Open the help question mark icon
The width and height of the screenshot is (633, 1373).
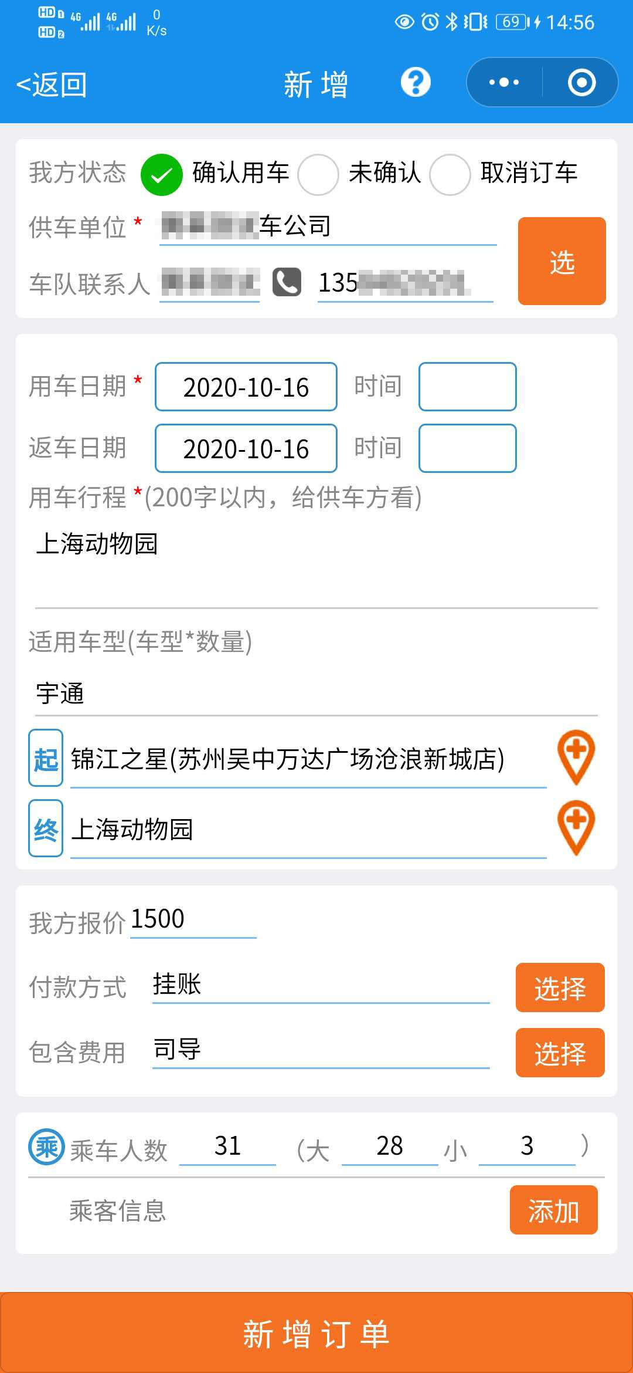click(416, 82)
